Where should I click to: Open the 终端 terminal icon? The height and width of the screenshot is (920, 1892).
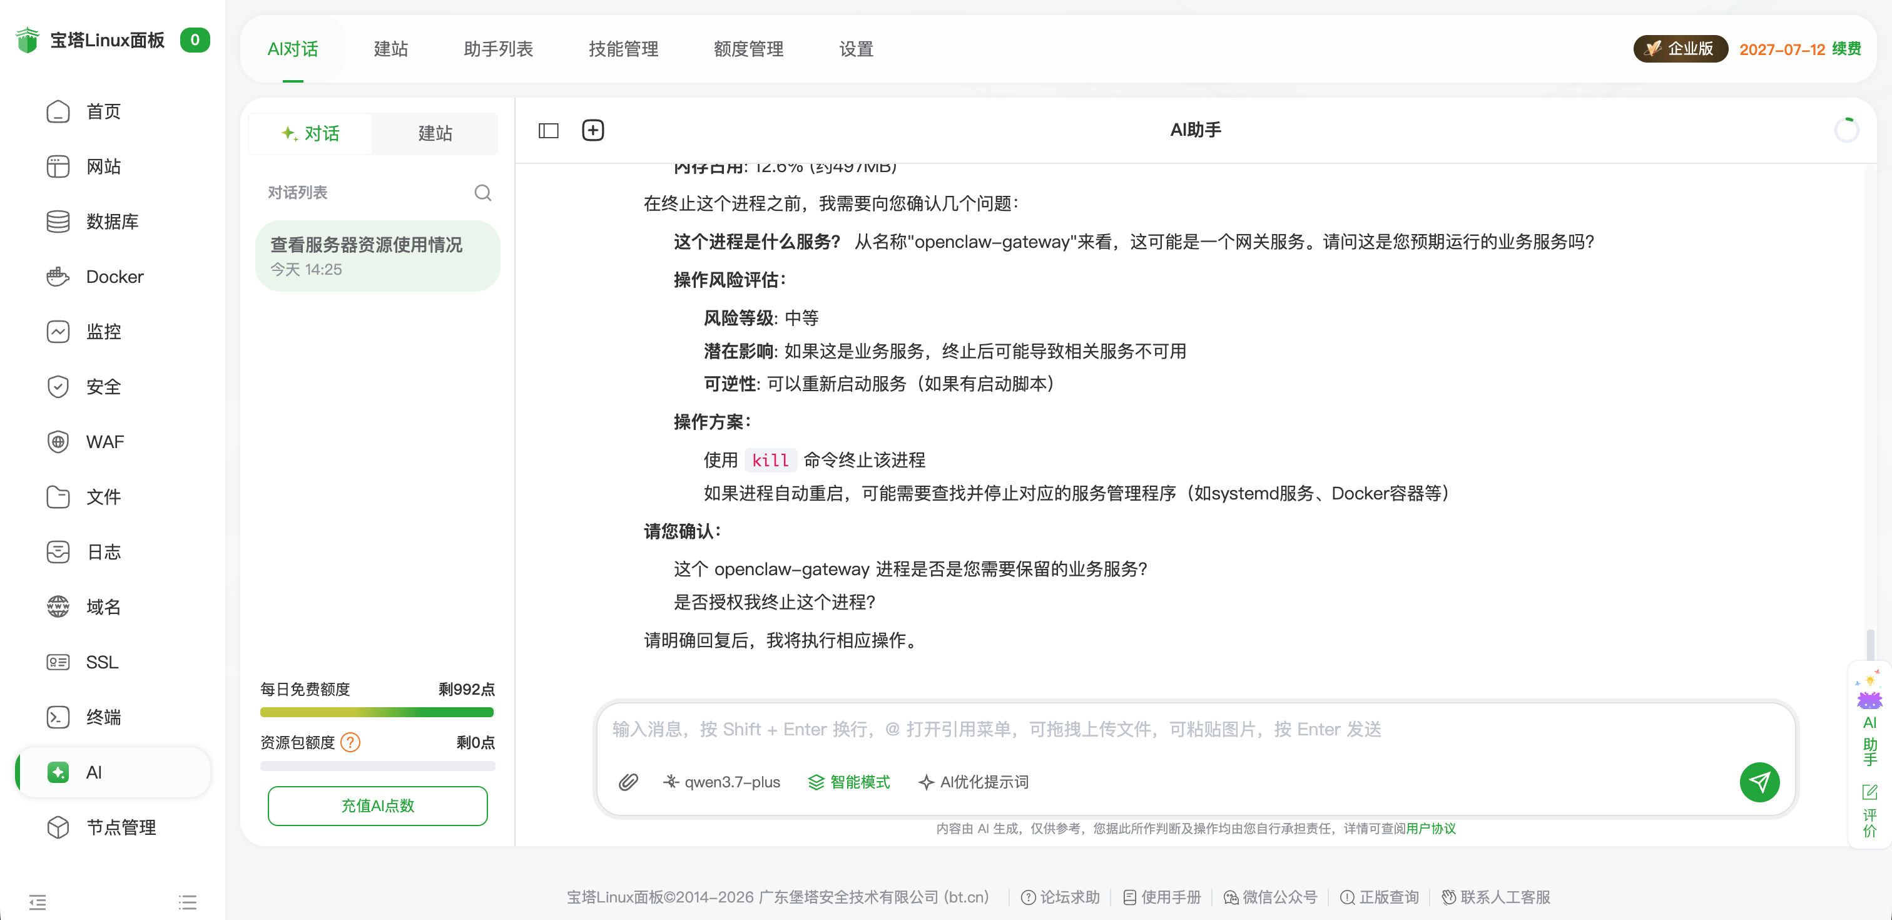click(58, 717)
